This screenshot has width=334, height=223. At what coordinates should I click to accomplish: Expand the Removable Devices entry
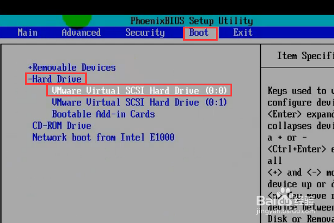click(72, 67)
